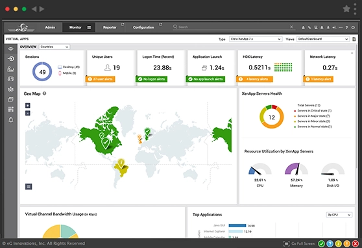362x248 pixels.
Task: Click the download icon in top toolbar
Action: point(328,27)
